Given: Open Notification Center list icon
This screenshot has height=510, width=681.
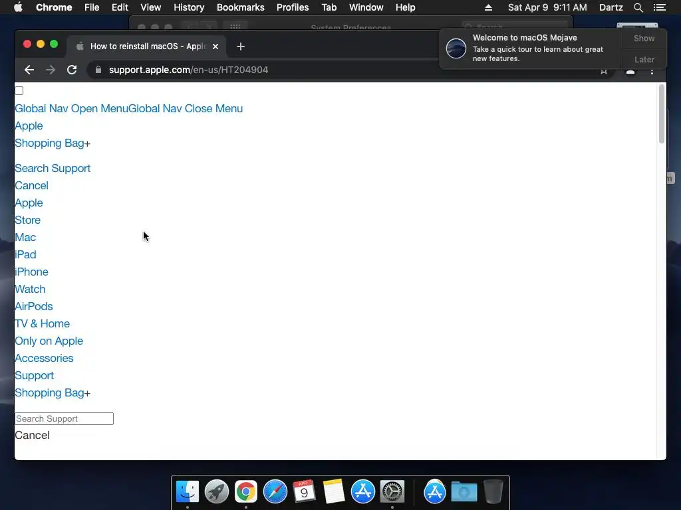Looking at the screenshot, I should pyautogui.click(x=659, y=7).
